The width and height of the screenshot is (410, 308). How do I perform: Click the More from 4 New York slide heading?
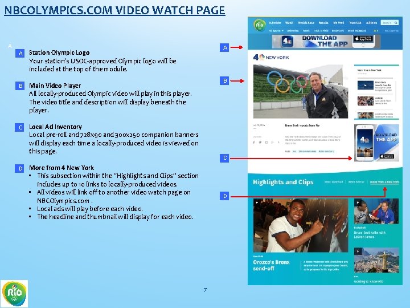pyautogui.click(x=61, y=168)
